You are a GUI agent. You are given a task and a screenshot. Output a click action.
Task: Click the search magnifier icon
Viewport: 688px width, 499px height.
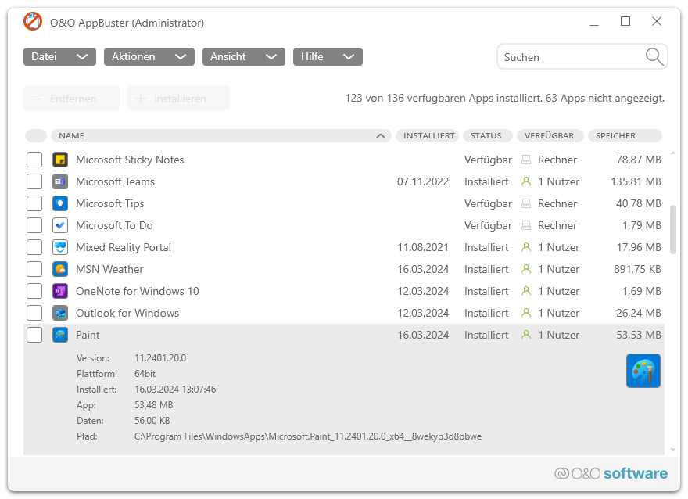(x=654, y=57)
